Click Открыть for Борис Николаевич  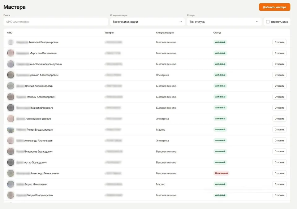pyautogui.click(x=279, y=184)
